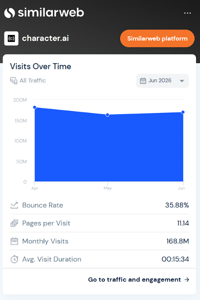200x300 pixels.
Task: Click the Bounce Rate label
Action: [43, 205]
